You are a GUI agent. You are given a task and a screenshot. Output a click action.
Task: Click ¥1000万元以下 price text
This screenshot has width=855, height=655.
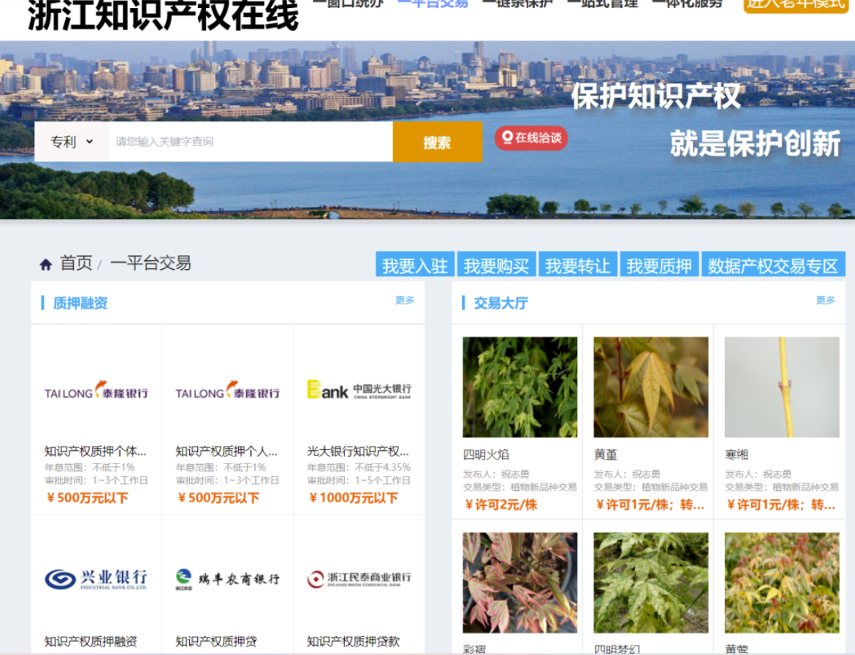(x=353, y=498)
